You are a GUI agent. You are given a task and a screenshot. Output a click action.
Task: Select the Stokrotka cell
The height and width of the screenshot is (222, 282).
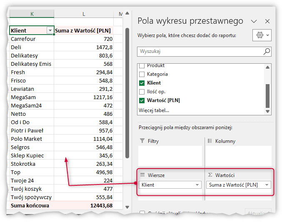coord(32,164)
